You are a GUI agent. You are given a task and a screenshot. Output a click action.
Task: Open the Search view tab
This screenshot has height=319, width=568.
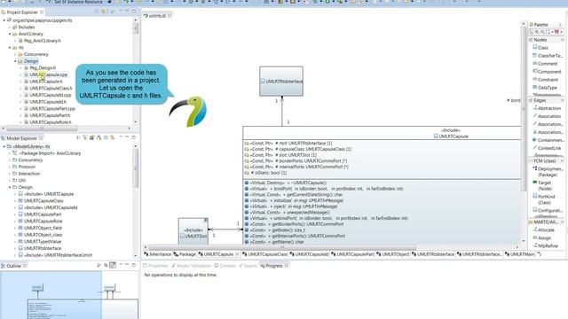click(248, 266)
